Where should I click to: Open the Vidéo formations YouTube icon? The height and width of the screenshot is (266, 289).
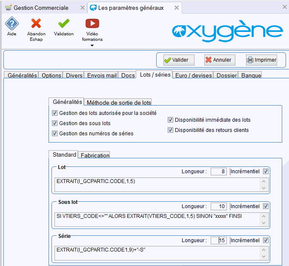[x=92, y=23]
